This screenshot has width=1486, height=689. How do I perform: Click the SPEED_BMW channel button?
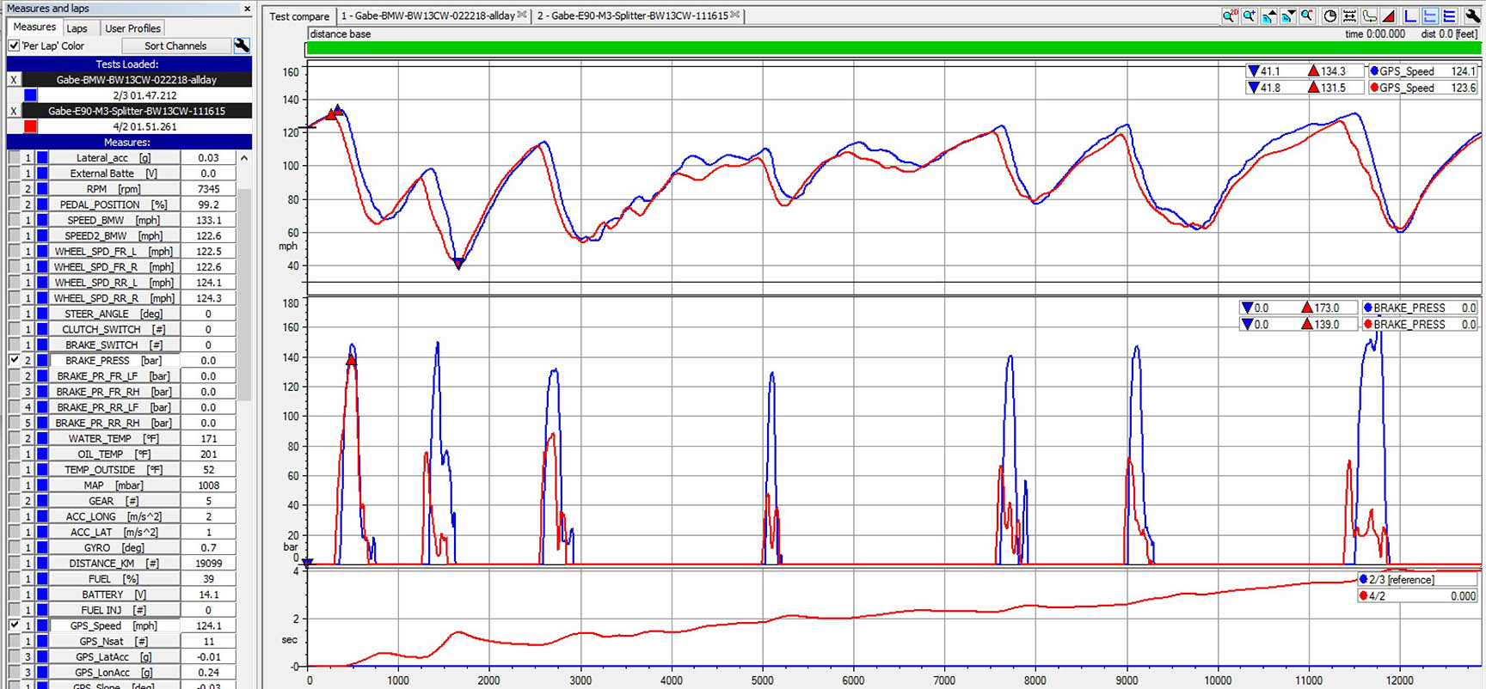point(114,220)
